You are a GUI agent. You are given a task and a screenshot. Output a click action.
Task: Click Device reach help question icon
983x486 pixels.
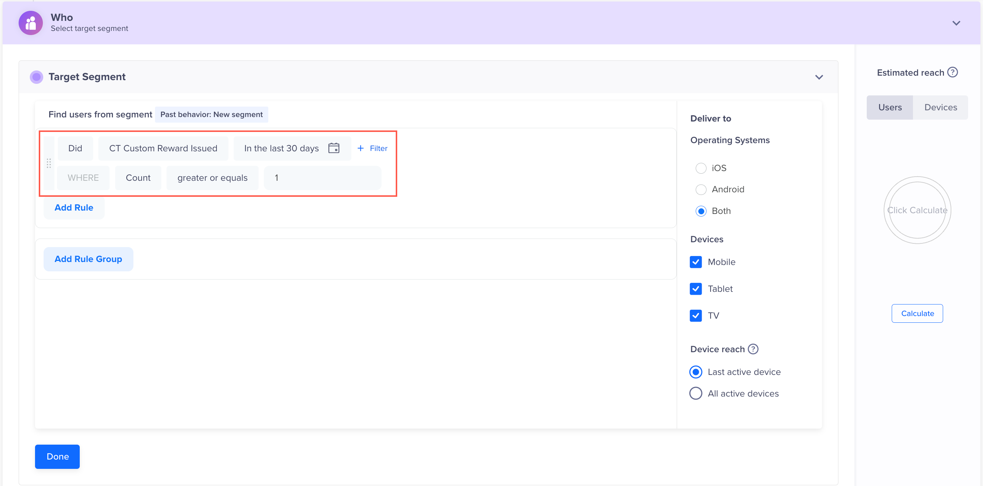(753, 349)
